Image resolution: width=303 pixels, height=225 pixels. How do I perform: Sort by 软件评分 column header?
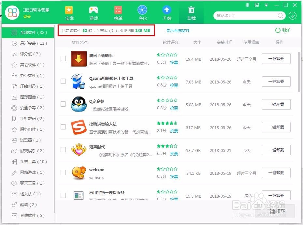coord(171,42)
